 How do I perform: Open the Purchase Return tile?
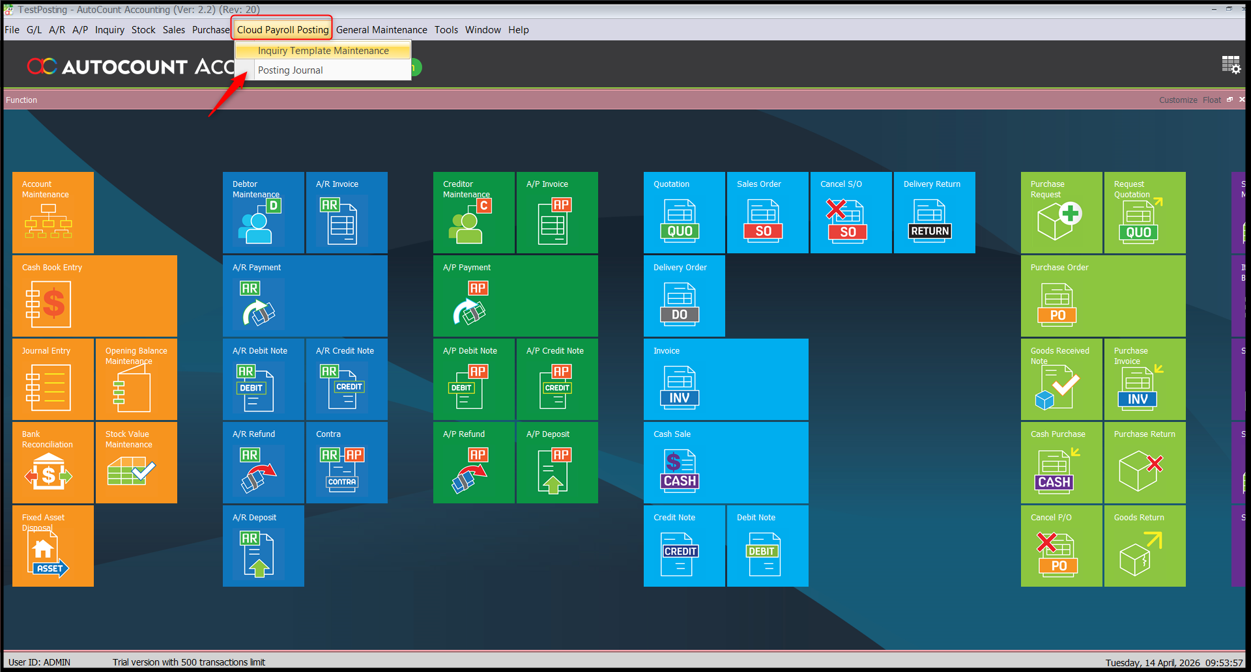pyautogui.click(x=1145, y=462)
